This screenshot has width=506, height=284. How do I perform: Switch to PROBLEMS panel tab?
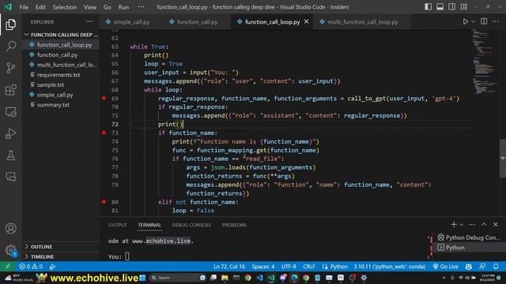click(234, 225)
